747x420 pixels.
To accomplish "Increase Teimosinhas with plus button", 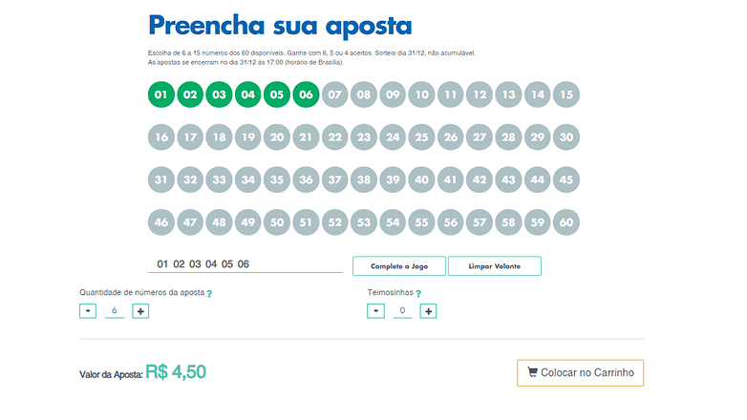I will (x=428, y=311).
